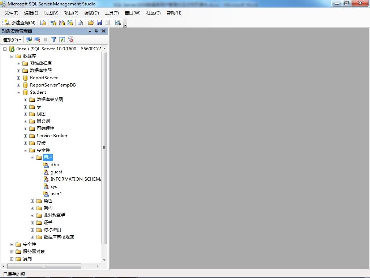Click the Disconnect server icon
Image resolution: width=370 pixels, height=278 pixels.
[x=37, y=40]
